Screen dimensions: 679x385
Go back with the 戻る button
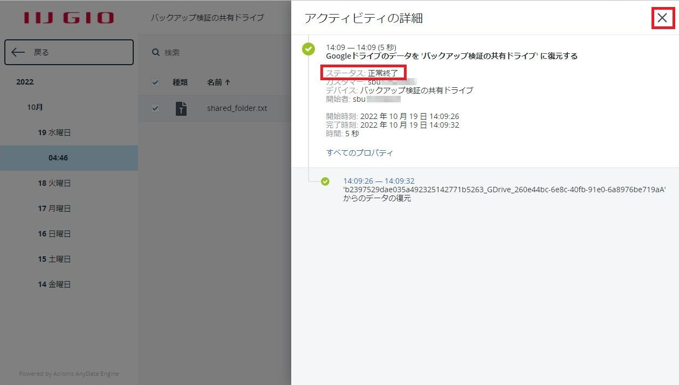(x=69, y=52)
